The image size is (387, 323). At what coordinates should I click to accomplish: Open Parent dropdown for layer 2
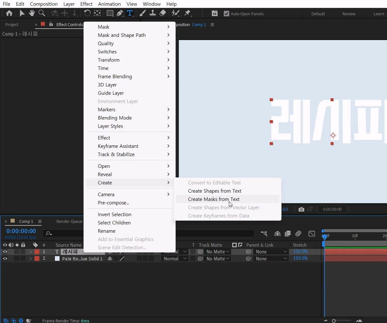pos(271,259)
